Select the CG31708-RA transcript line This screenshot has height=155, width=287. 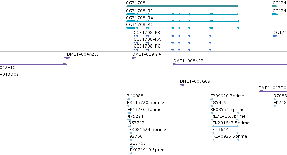click(x=182, y=21)
